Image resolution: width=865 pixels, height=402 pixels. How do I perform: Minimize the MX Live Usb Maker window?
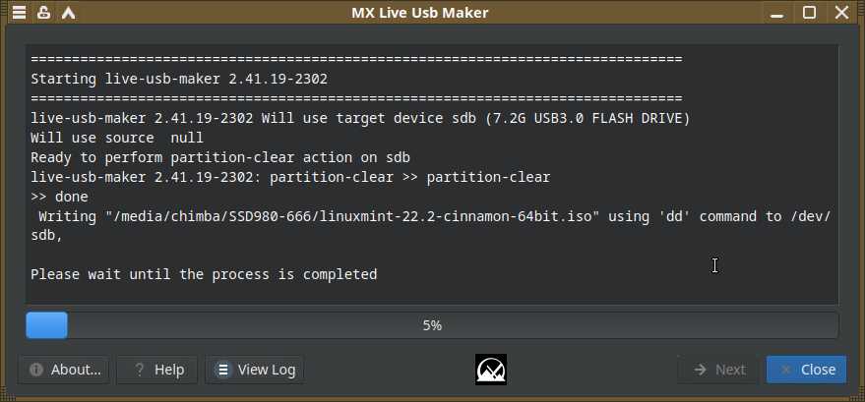tap(780, 13)
